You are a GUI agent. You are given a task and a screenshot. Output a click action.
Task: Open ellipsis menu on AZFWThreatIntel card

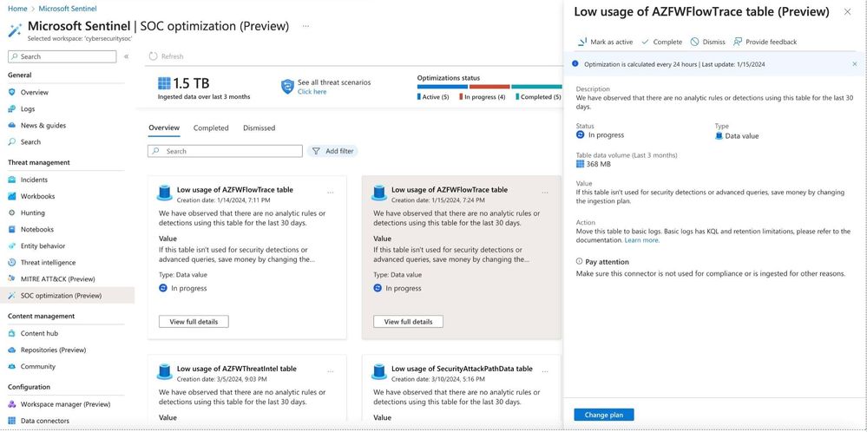pyautogui.click(x=330, y=372)
